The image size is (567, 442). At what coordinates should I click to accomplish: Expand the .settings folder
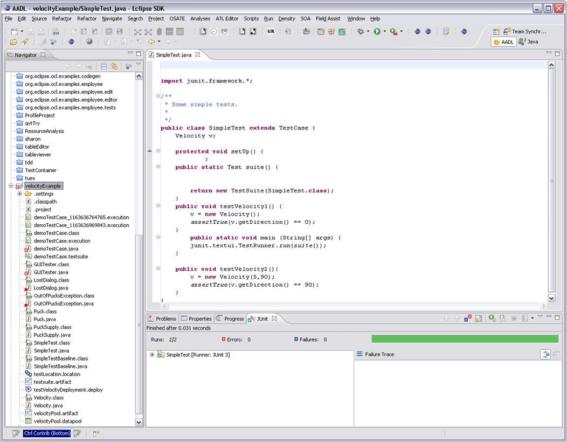coord(18,194)
